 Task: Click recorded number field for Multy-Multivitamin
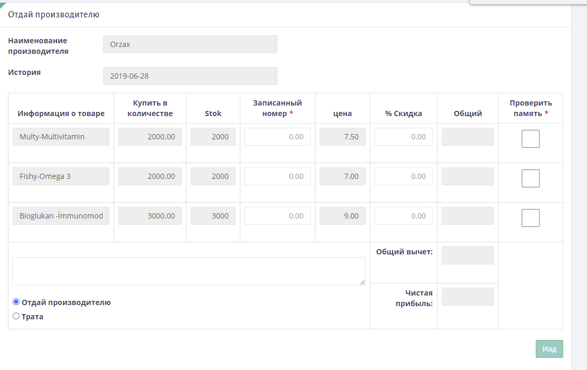pyautogui.click(x=277, y=137)
